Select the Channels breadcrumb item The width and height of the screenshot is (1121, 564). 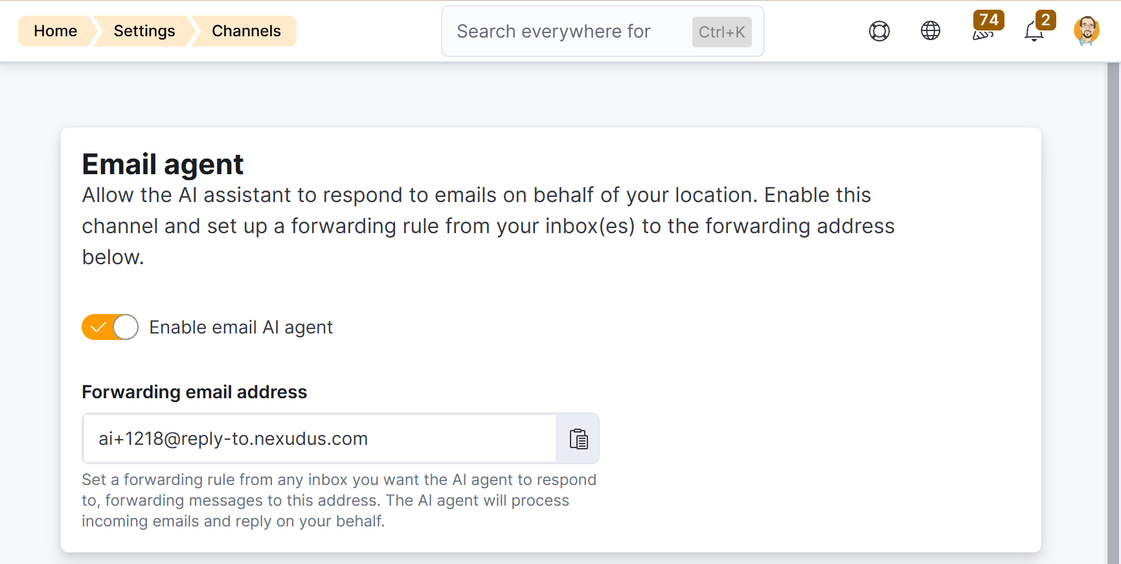(x=245, y=30)
